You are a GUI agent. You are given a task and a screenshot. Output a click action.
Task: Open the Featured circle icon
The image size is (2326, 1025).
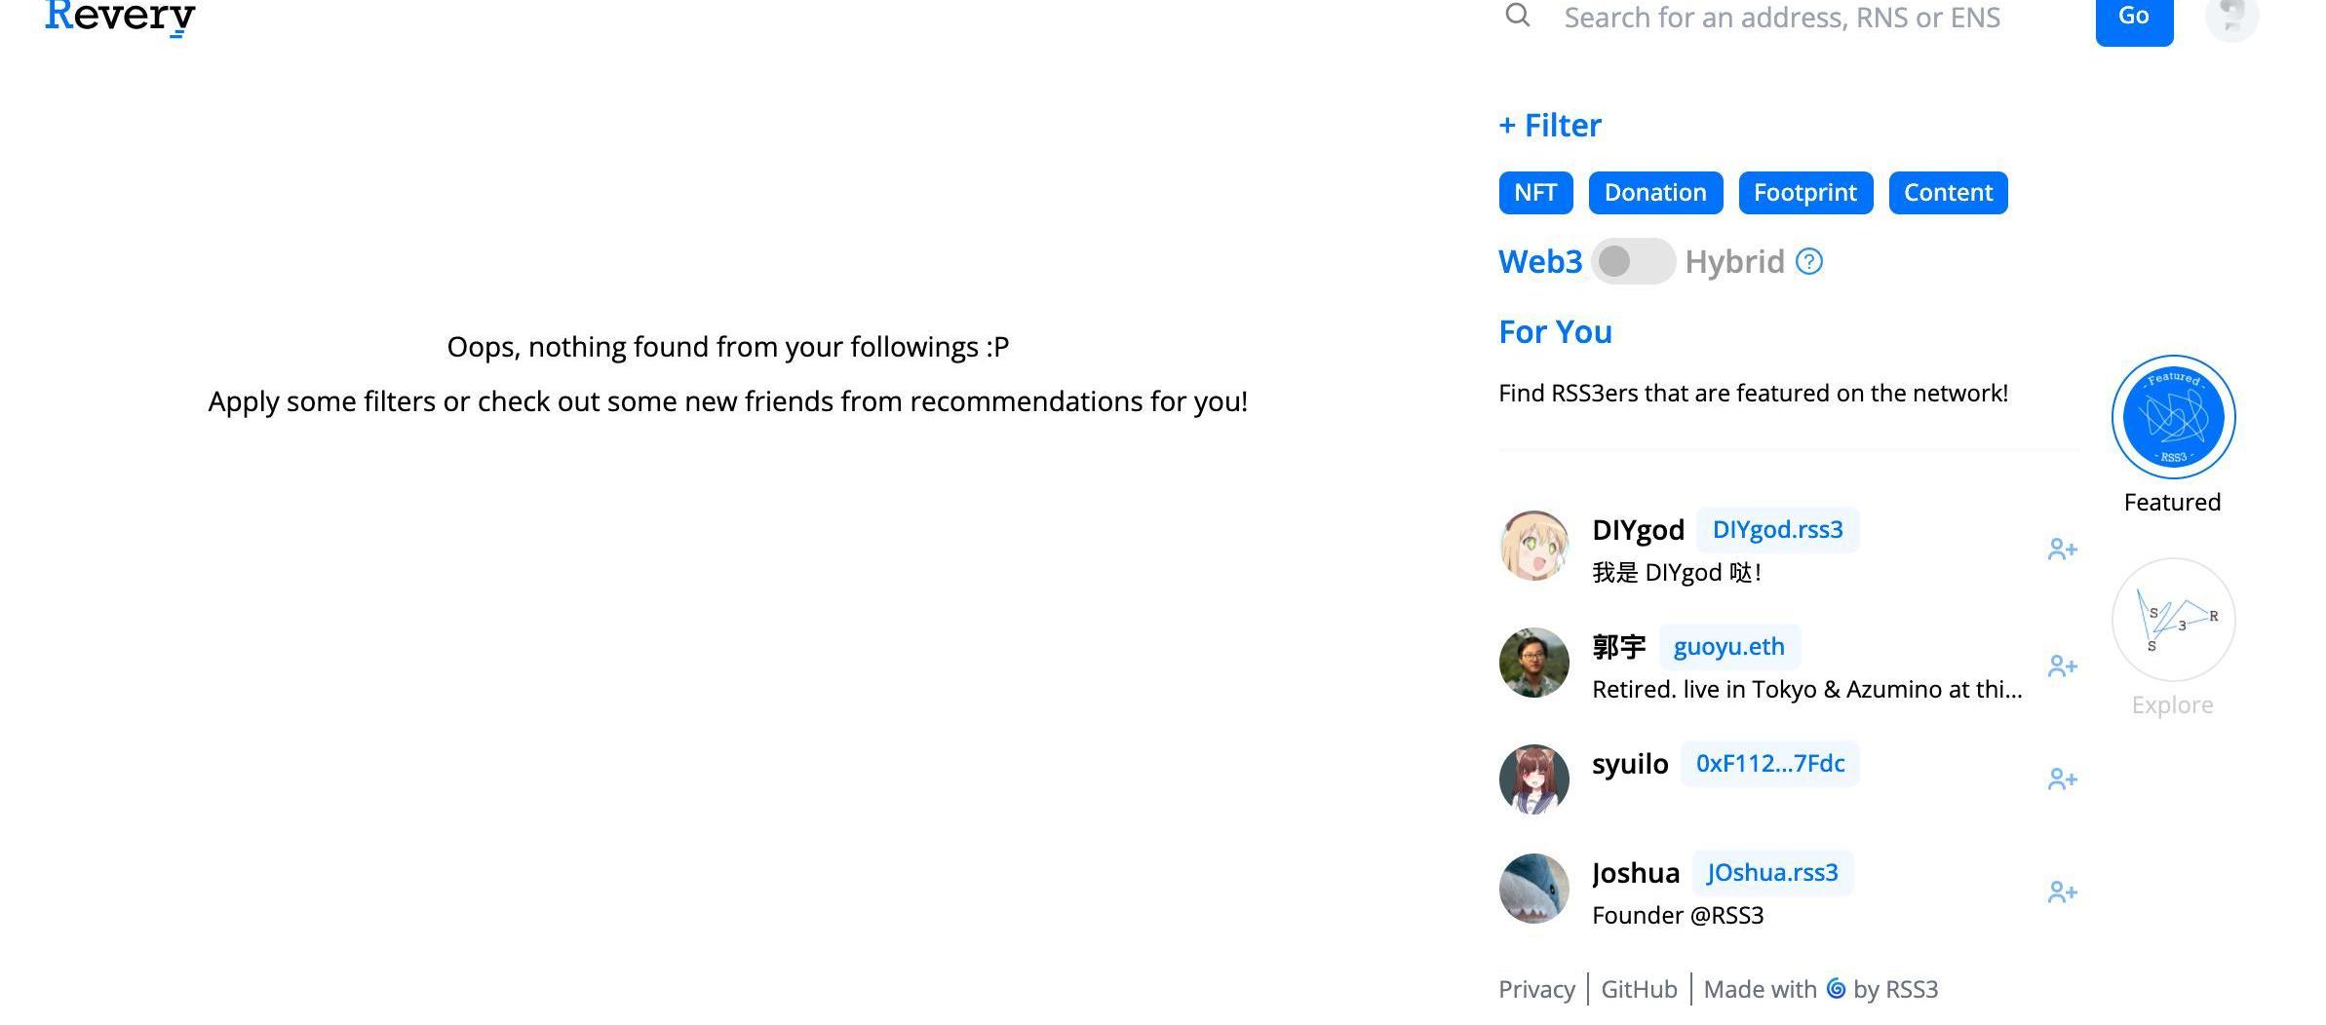[2173, 417]
